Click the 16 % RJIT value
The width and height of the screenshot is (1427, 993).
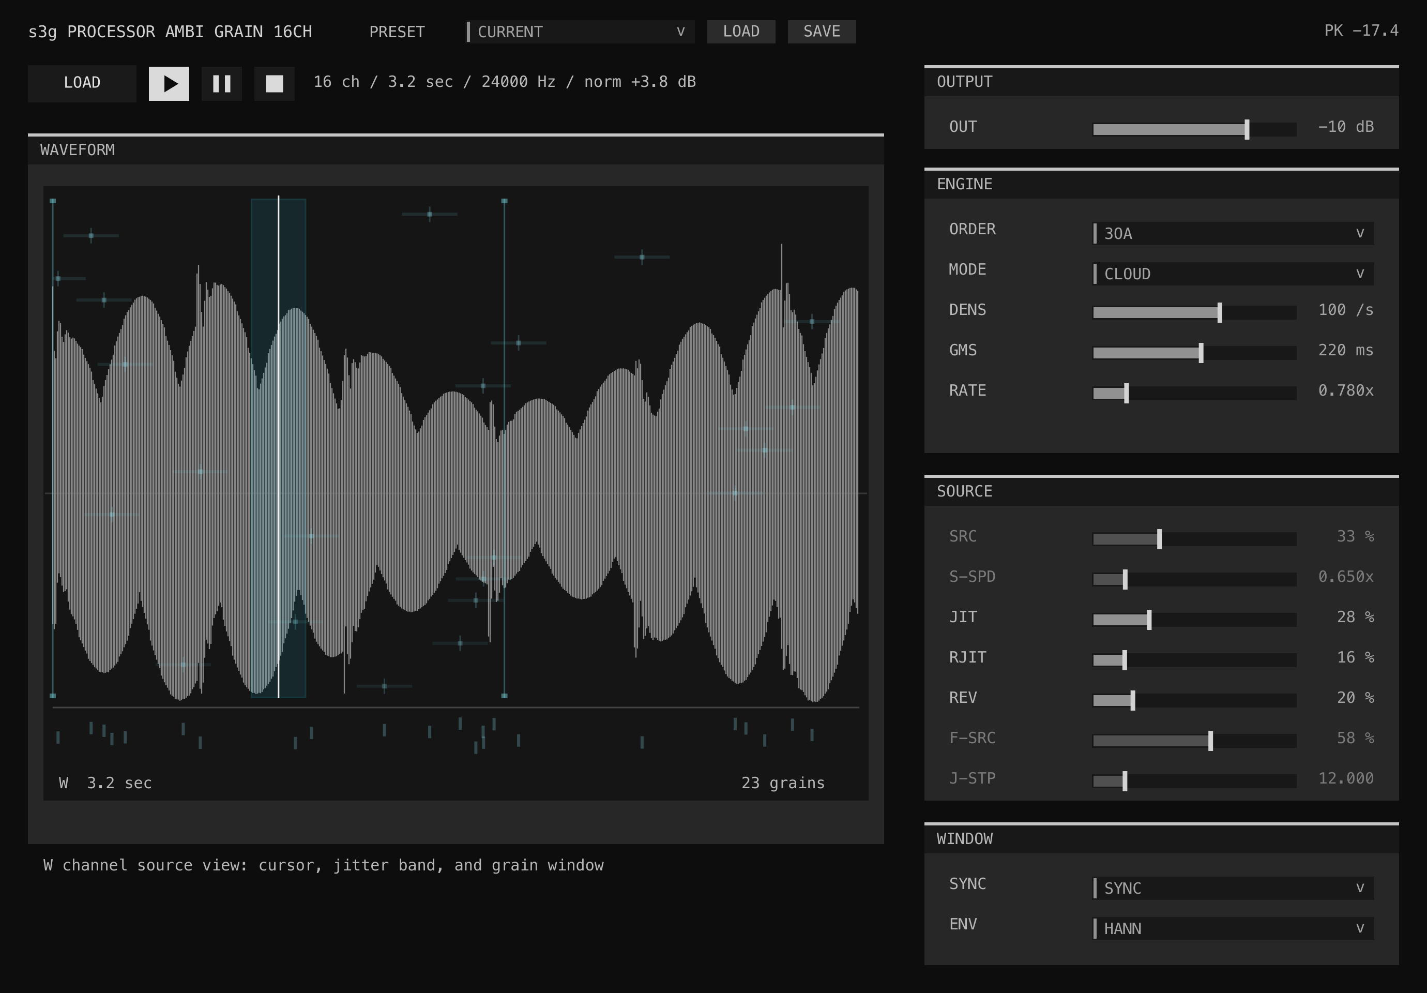pos(1355,657)
